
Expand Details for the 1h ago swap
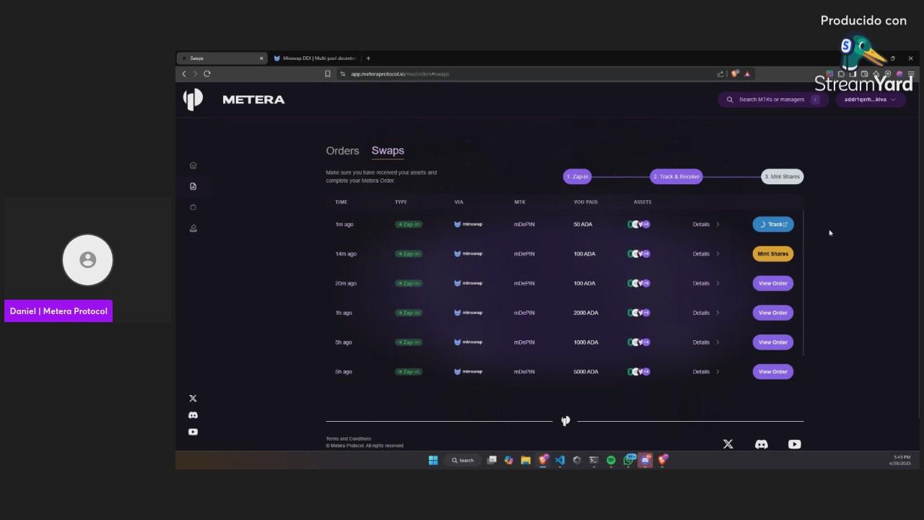click(x=706, y=313)
